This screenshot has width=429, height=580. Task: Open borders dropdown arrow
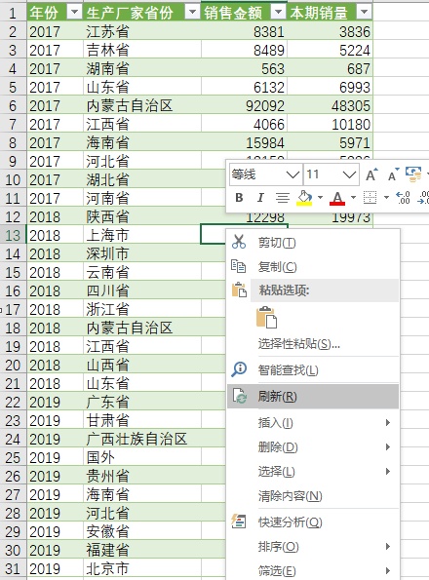pos(386,198)
